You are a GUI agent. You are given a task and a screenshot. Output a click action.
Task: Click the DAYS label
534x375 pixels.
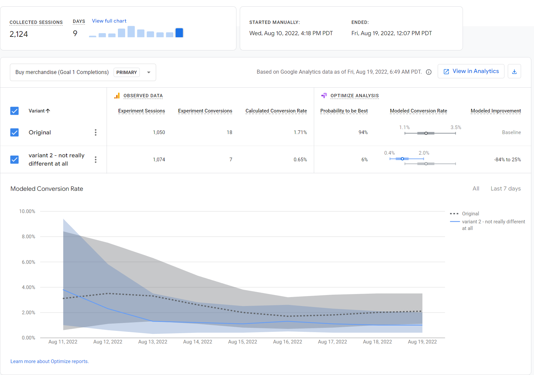click(79, 21)
